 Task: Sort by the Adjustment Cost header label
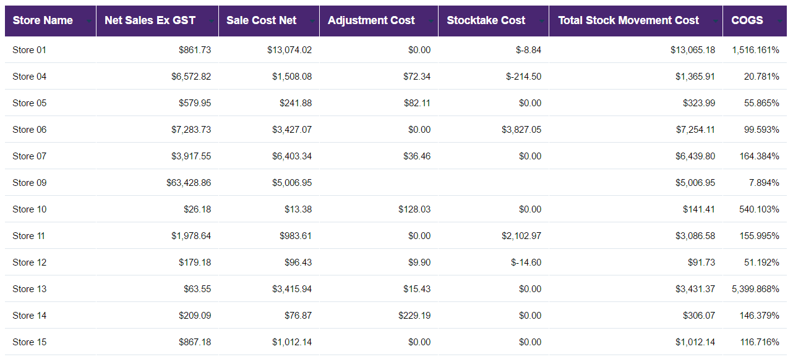[x=371, y=20]
